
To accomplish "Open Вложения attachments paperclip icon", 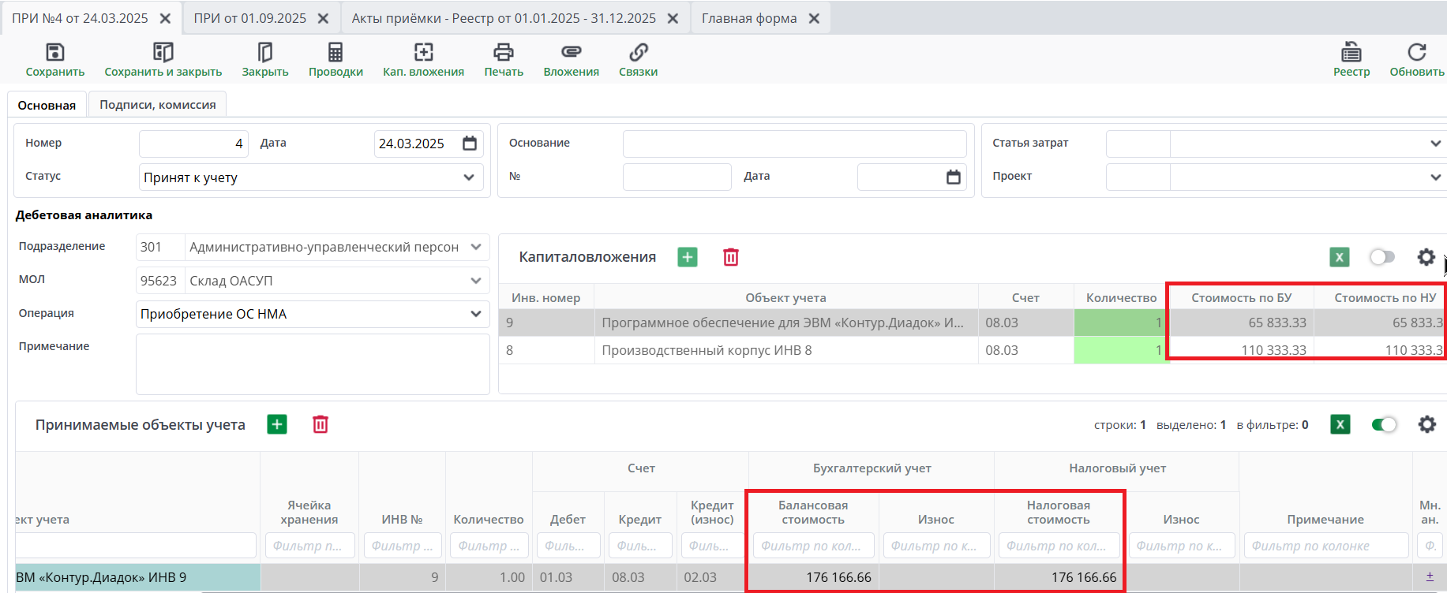I will 571,53.
